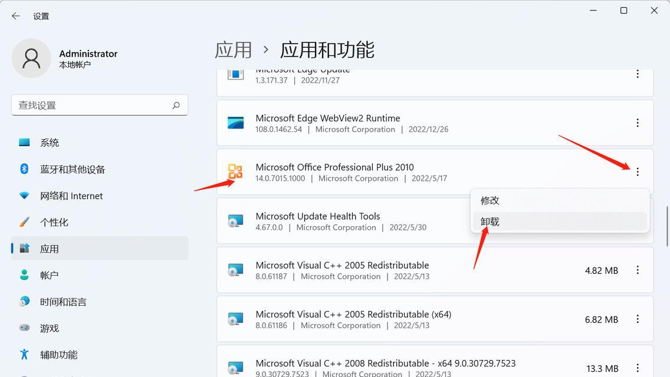Click the 系统 monitor icon
Image resolution: width=670 pixels, height=377 pixels.
24,143
